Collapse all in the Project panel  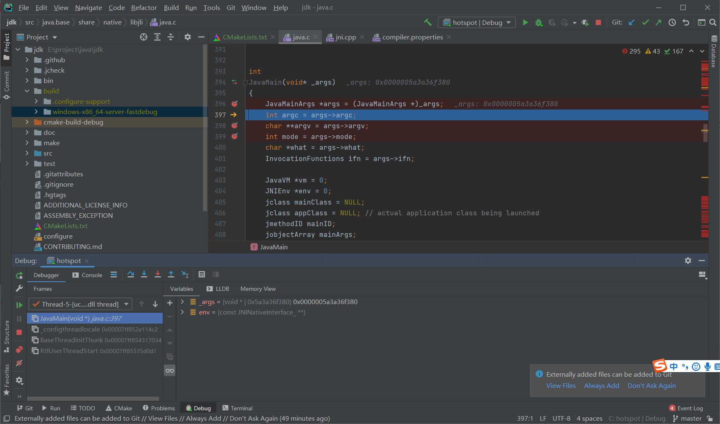coord(171,37)
